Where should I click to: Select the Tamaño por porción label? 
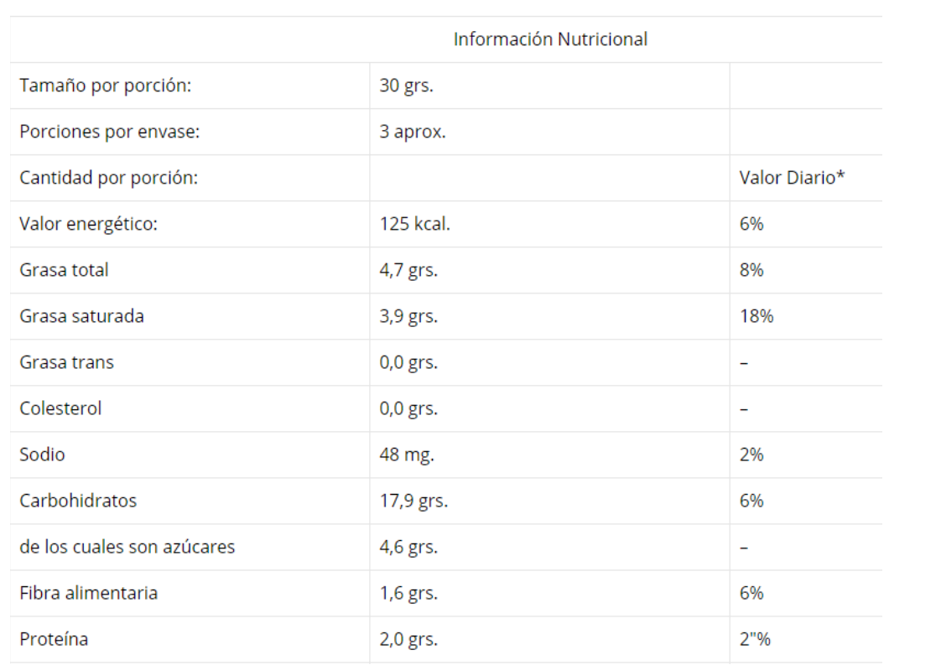106,86
